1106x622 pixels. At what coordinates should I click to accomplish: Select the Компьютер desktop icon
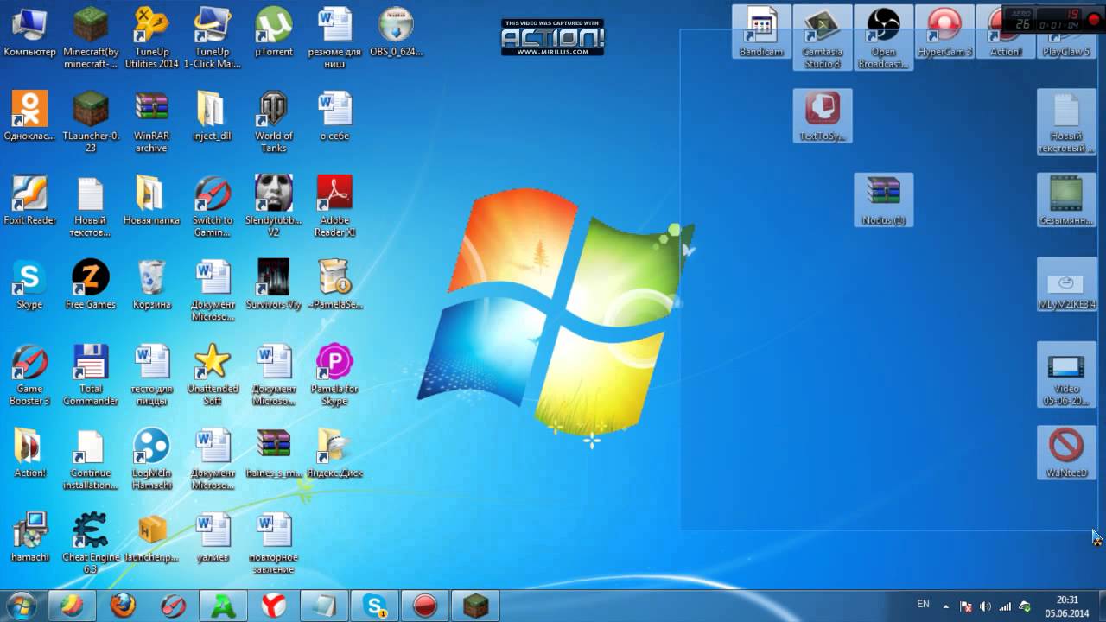[x=29, y=32]
